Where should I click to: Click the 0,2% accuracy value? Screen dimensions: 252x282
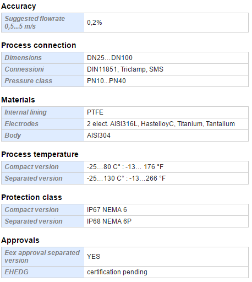pyautogui.click(x=95, y=23)
